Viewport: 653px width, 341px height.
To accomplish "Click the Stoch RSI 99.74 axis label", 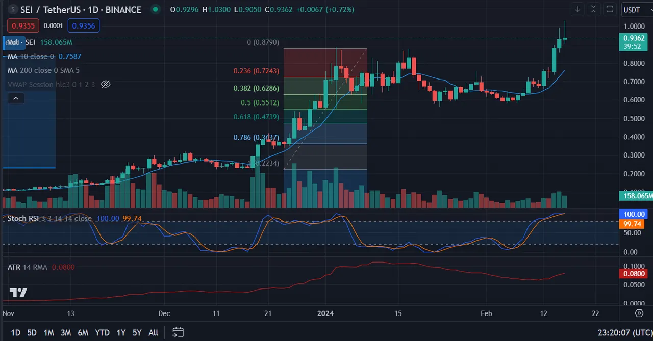I will point(633,224).
